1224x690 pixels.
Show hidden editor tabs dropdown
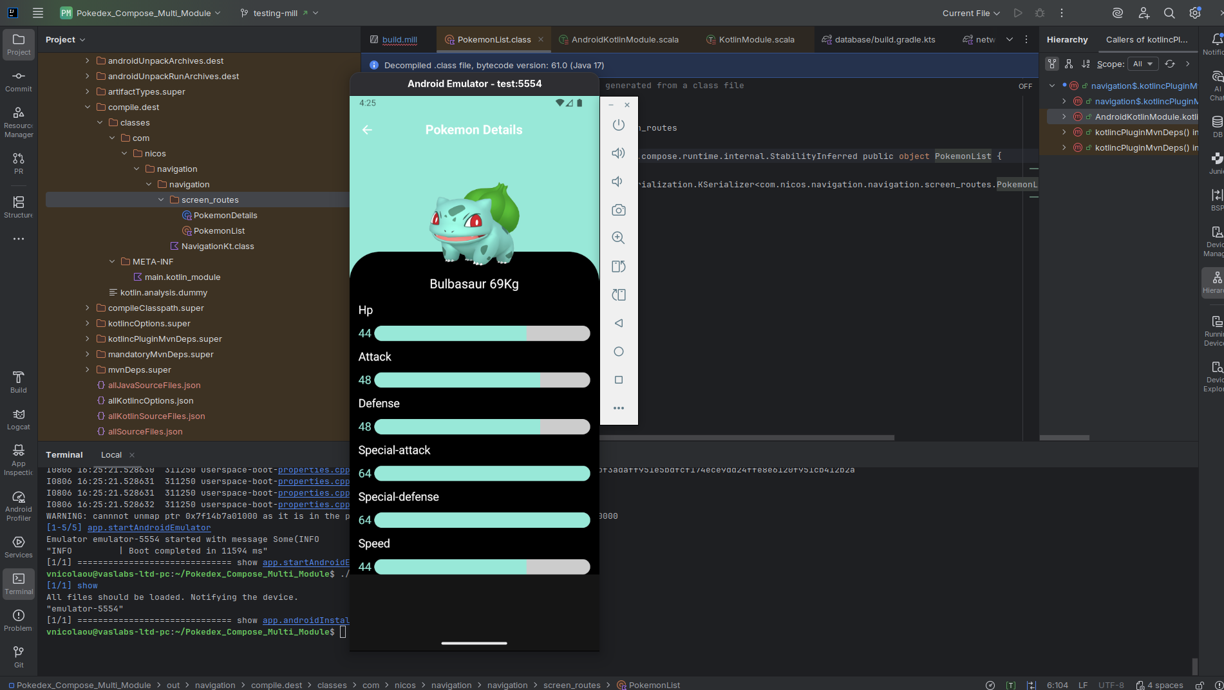1010,40
